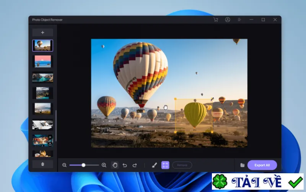
Task: Redo the last action
Action: [135, 165]
